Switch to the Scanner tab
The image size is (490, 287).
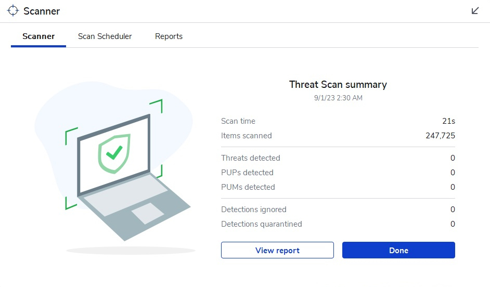tap(38, 36)
